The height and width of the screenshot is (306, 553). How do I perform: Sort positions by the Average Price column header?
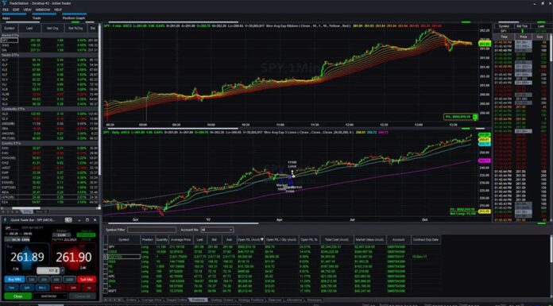click(x=181, y=239)
